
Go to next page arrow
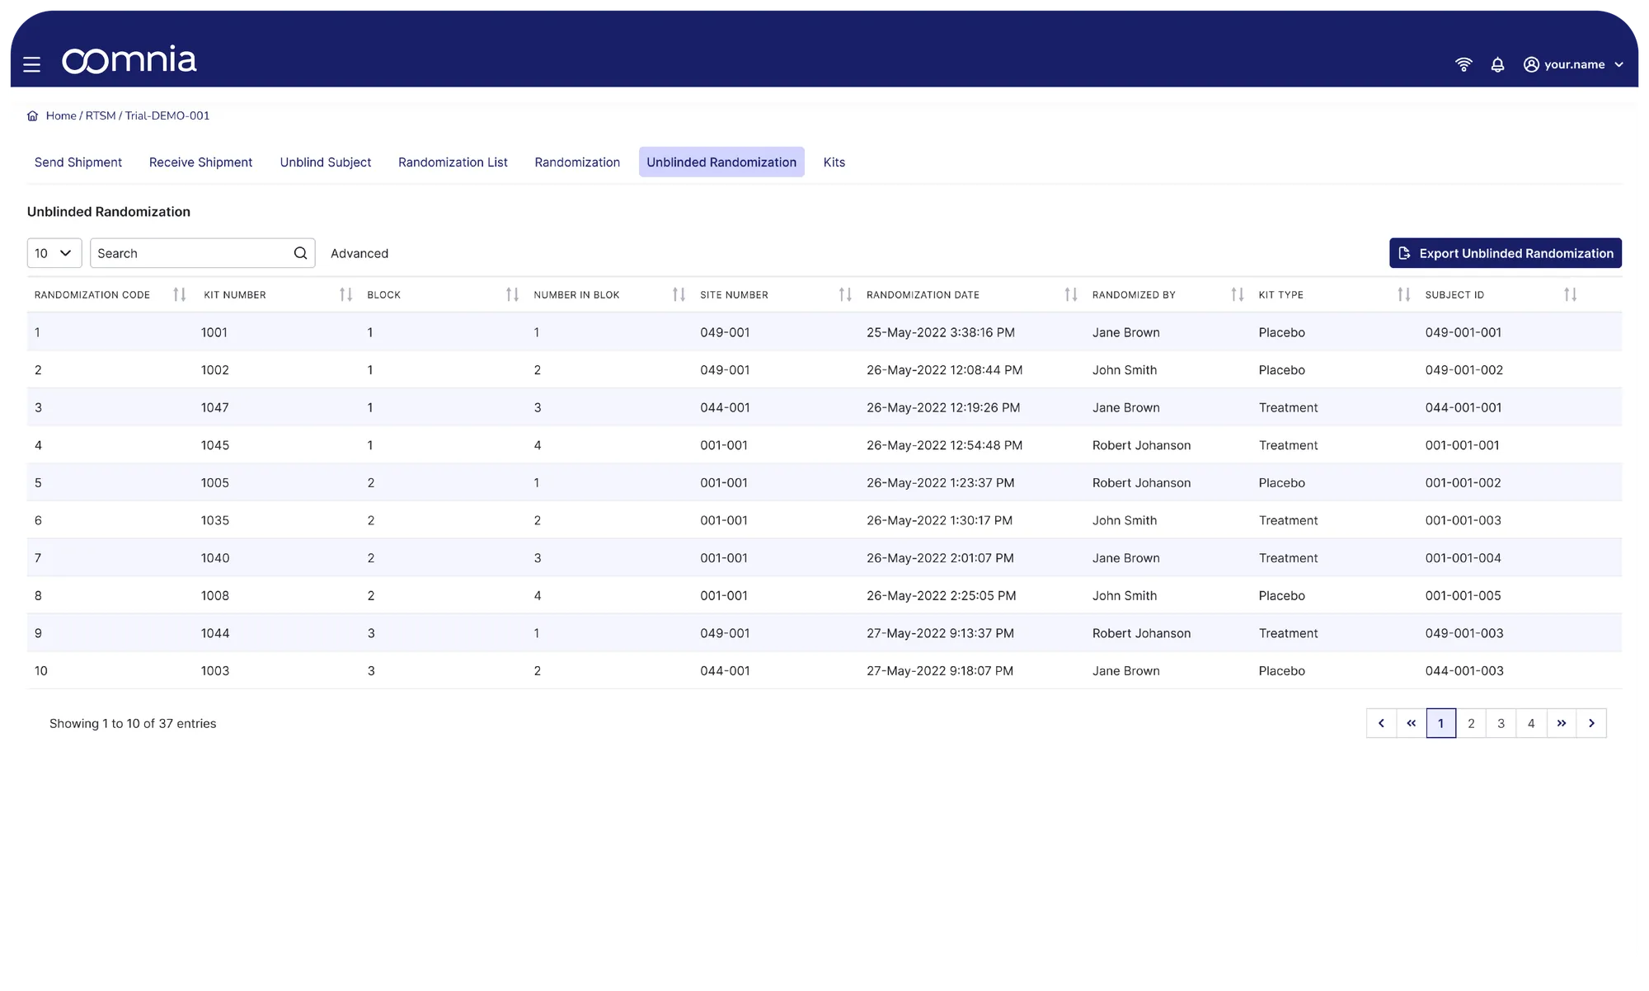(x=1591, y=723)
